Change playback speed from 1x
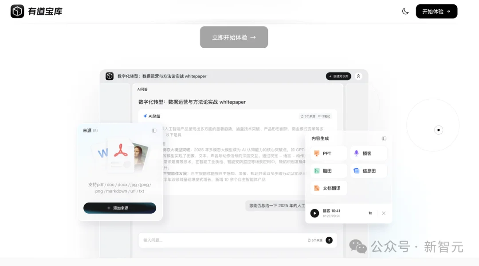 (x=370, y=213)
